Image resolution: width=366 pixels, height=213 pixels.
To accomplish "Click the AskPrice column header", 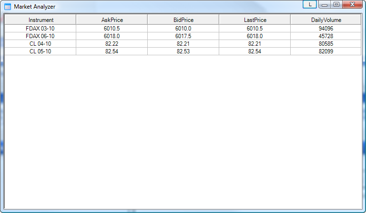I will tap(112, 20).
